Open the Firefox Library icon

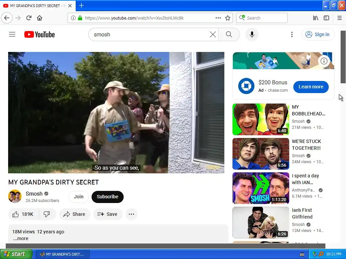tap(316, 18)
